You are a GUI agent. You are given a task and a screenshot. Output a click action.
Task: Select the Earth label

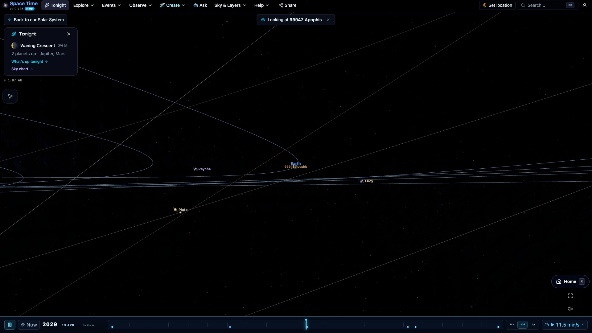tap(296, 163)
